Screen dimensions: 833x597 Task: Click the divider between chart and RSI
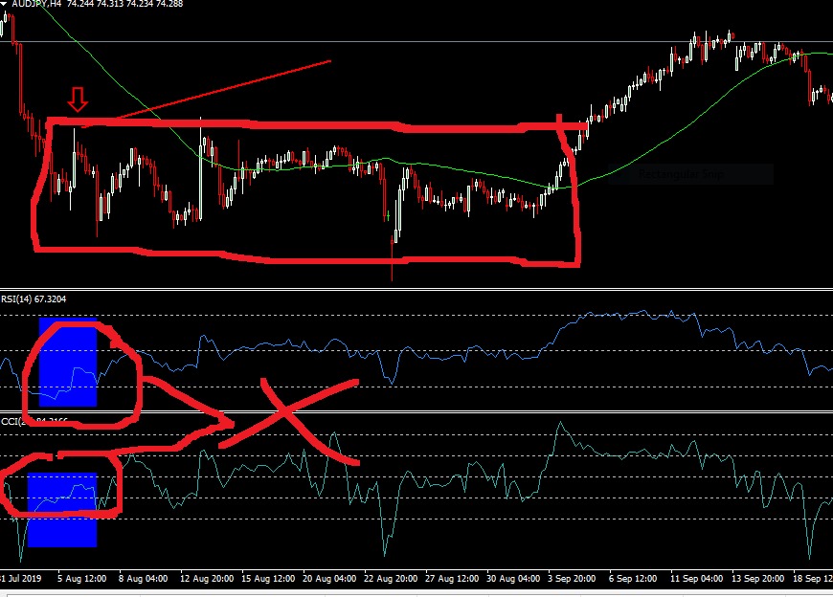coord(416,291)
